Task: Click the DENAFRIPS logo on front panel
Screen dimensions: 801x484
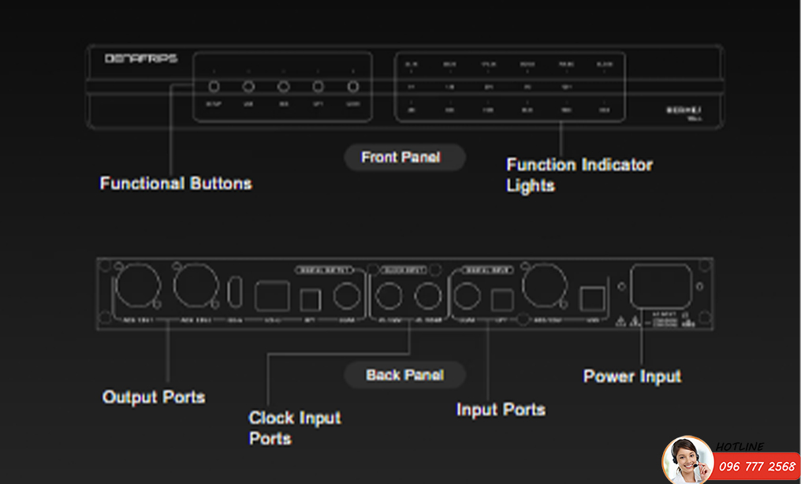Action: click(141, 58)
